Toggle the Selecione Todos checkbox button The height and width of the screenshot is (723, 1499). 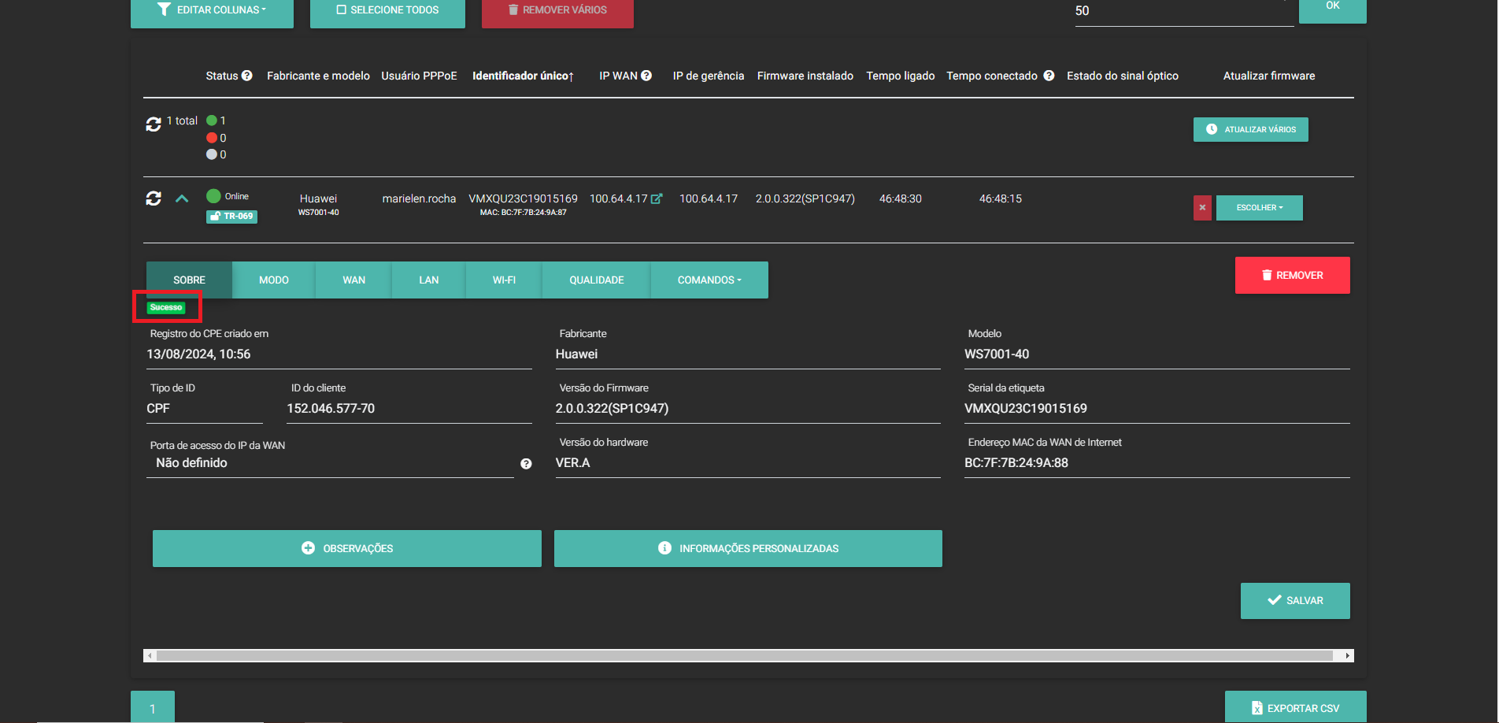click(x=387, y=10)
